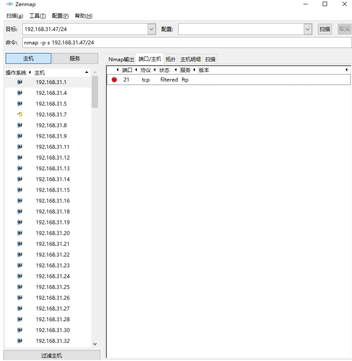
Task: Select the 主机 hosts view button
Action: [28, 59]
